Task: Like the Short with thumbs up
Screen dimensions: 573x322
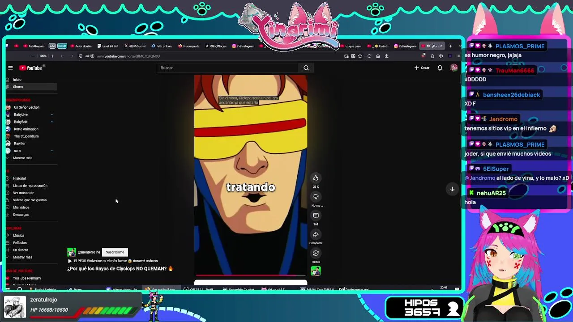Action: pyautogui.click(x=316, y=178)
